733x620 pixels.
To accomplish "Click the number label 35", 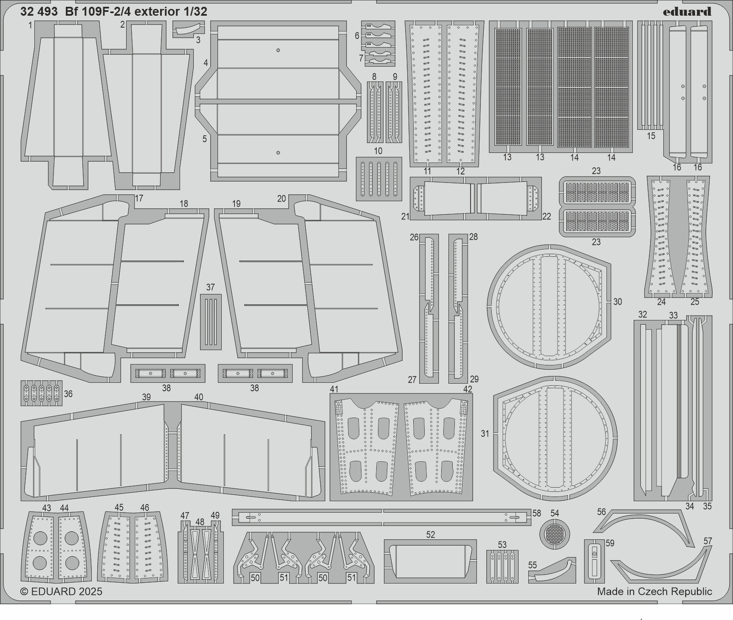I will 707,506.
